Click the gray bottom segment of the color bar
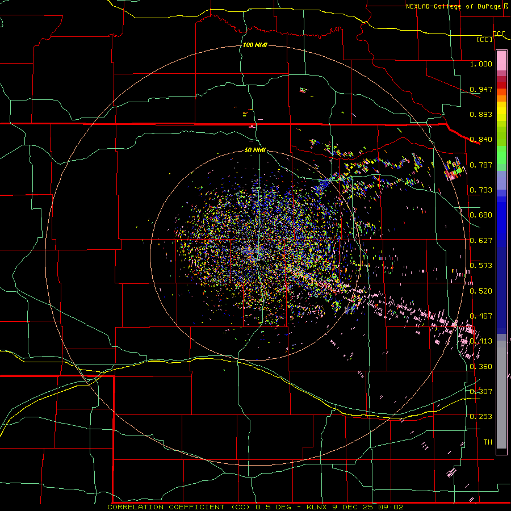 click(501, 395)
